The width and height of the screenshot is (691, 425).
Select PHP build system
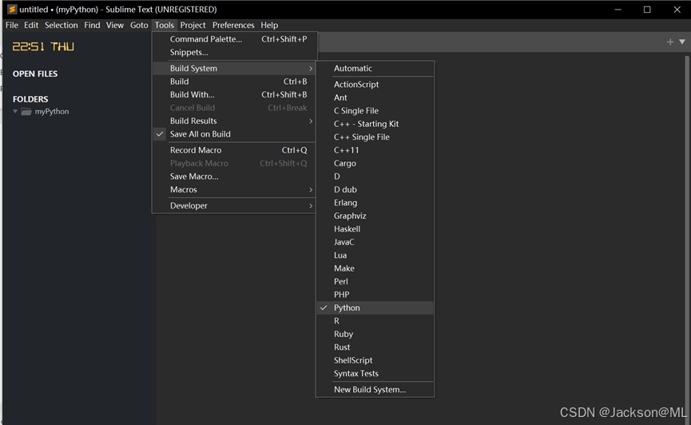pyautogui.click(x=375, y=295)
